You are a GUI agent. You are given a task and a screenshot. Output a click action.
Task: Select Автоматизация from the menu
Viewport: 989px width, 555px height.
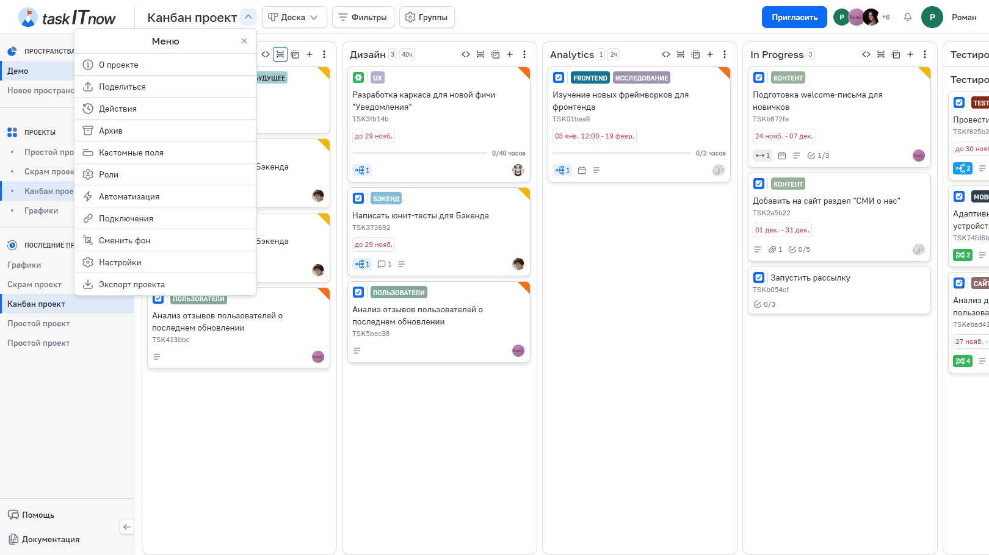point(129,196)
